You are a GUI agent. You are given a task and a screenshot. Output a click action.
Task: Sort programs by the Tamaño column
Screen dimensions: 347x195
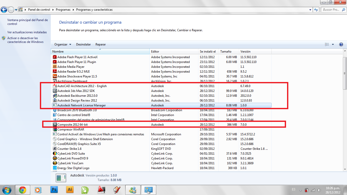(x=229, y=52)
